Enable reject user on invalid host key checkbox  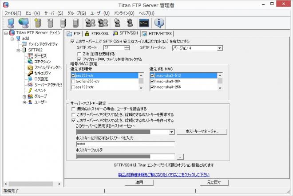[73, 109]
